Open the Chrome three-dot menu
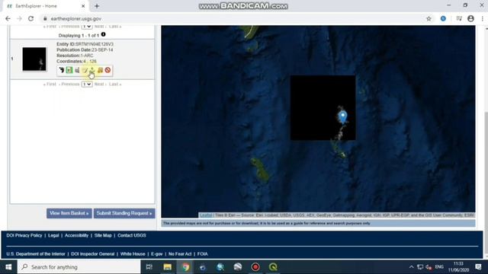Screen dimensions: 488x274 tap(483, 18)
